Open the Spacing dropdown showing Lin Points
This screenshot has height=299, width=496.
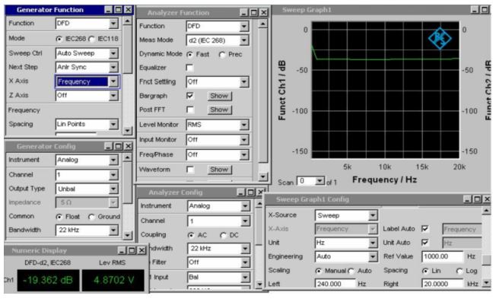pos(87,124)
